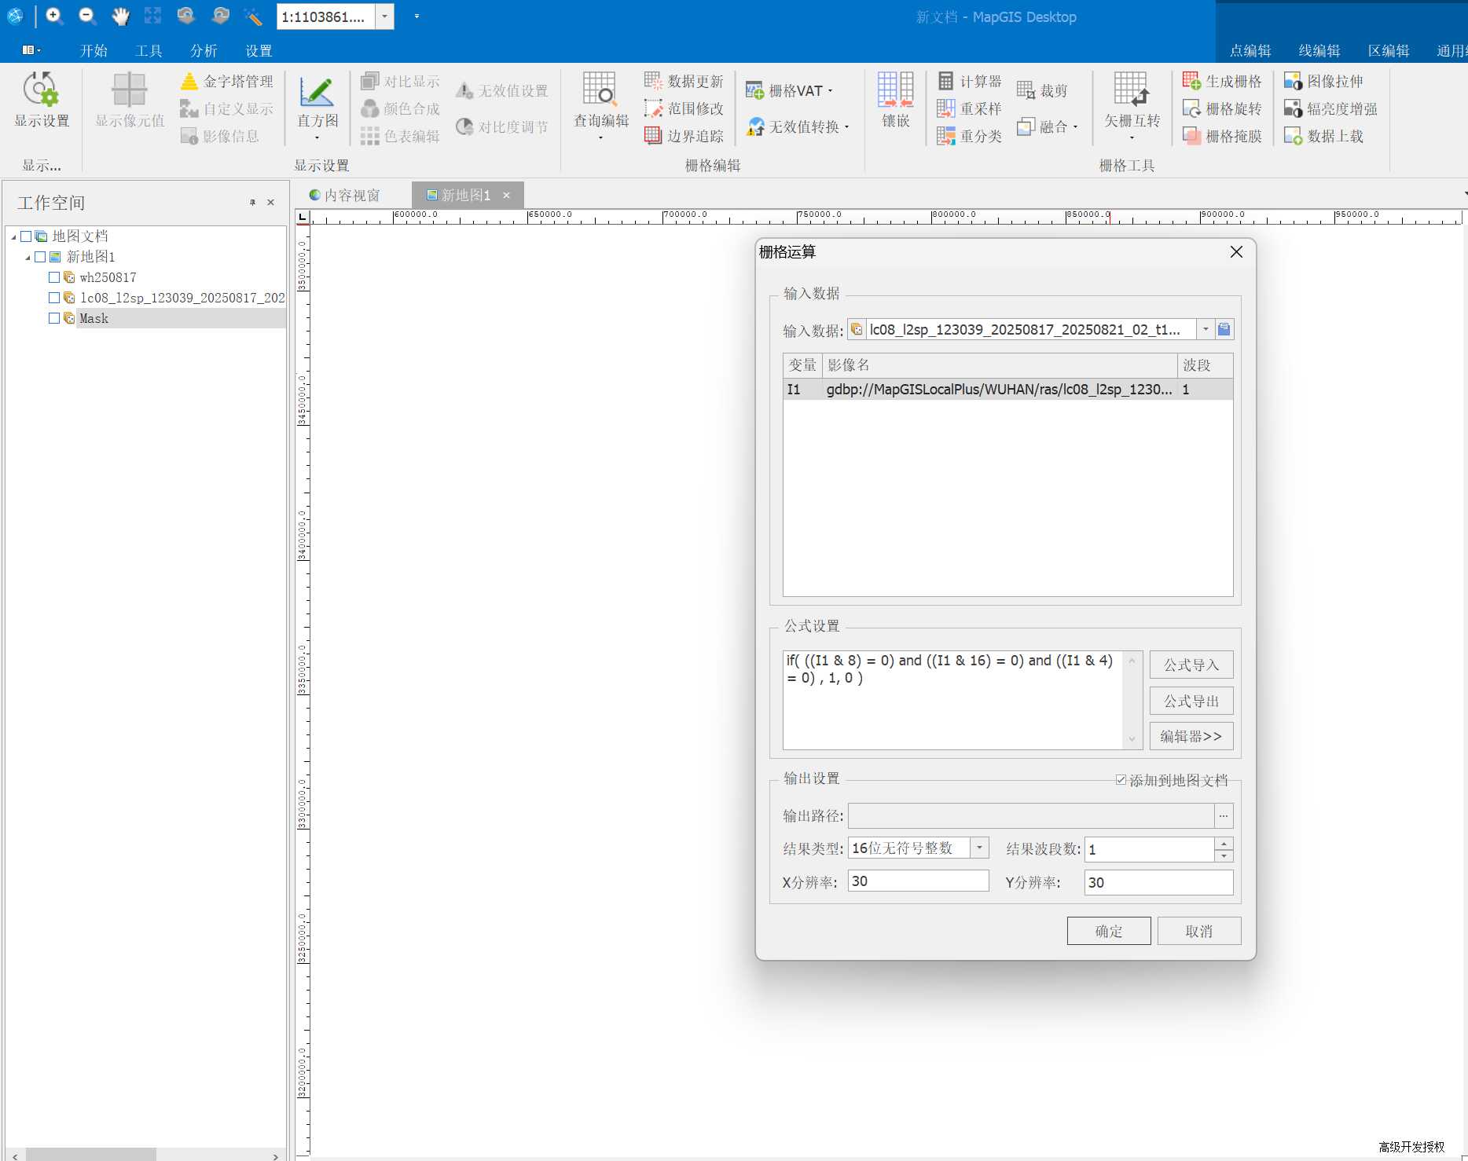Image resolution: width=1468 pixels, height=1161 pixels.
Task: Open the 结果类型 dropdown
Action: [x=979, y=848]
